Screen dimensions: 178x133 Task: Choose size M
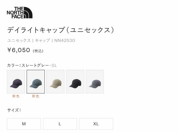24,124
